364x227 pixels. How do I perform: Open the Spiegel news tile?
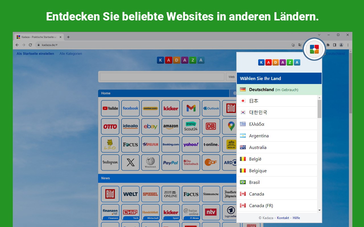(x=150, y=194)
